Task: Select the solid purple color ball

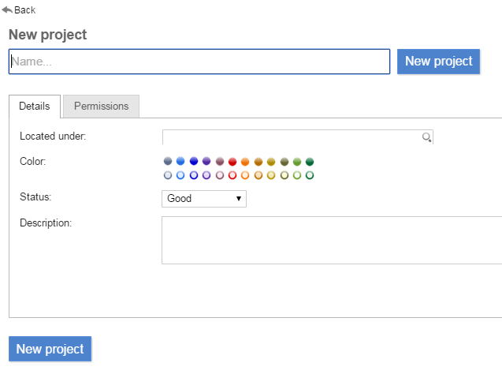Action: point(206,162)
